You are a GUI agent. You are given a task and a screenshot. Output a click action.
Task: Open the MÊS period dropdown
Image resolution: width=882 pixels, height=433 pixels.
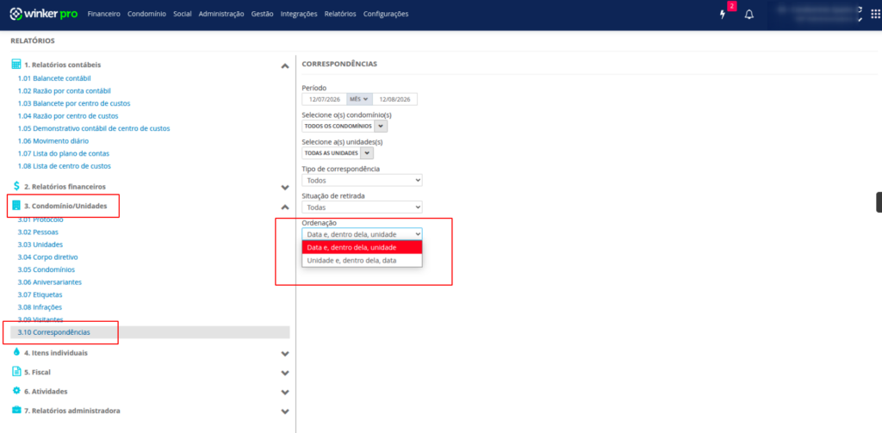pyautogui.click(x=359, y=99)
